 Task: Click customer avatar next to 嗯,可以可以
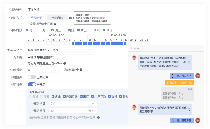coord(198,76)
